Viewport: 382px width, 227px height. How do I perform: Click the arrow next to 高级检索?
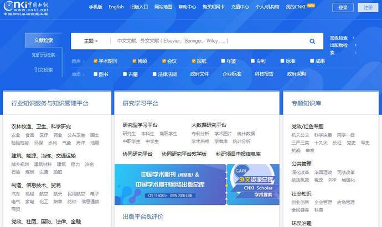354,38
